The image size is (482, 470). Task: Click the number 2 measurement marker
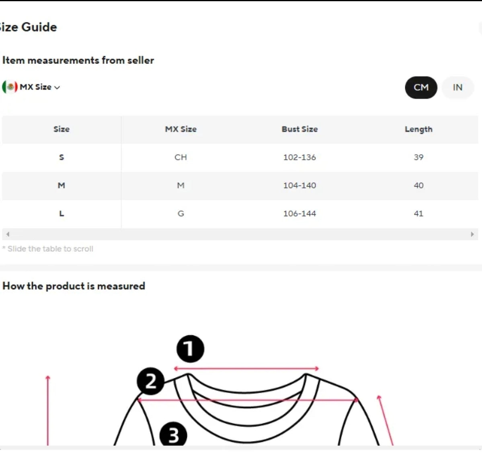[x=150, y=381]
